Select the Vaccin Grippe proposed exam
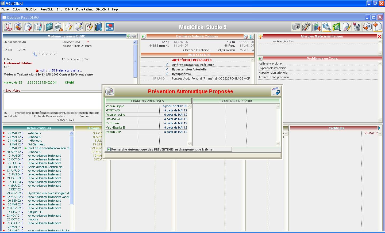This screenshot has height=233, width=385. point(115,106)
